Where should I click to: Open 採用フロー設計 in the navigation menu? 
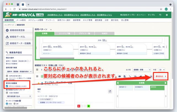pyautogui.click(x=64, y=20)
